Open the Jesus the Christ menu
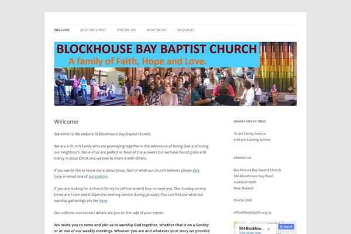The width and height of the screenshot is (351, 234). point(93,30)
